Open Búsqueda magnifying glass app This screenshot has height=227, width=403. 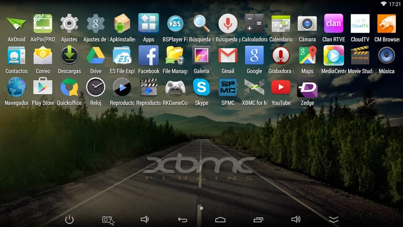[201, 24]
